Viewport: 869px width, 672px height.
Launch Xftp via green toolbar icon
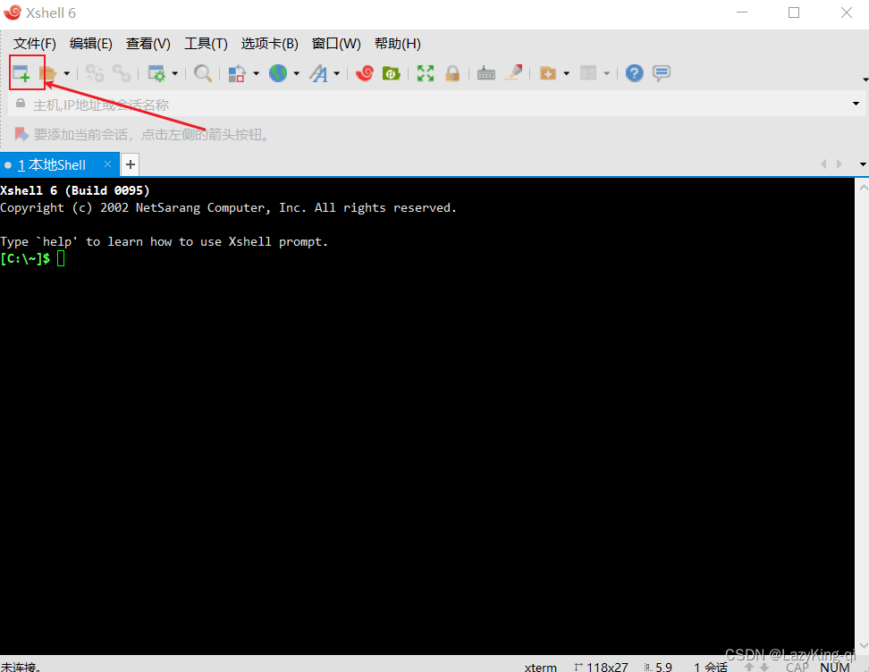pos(392,73)
